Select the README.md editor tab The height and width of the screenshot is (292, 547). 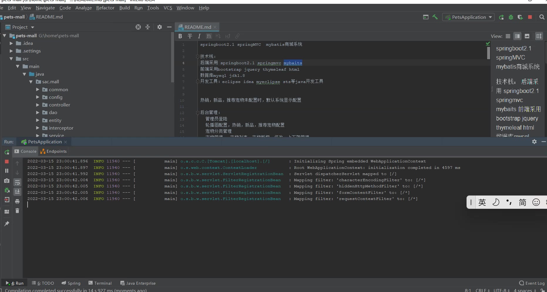[x=197, y=27]
